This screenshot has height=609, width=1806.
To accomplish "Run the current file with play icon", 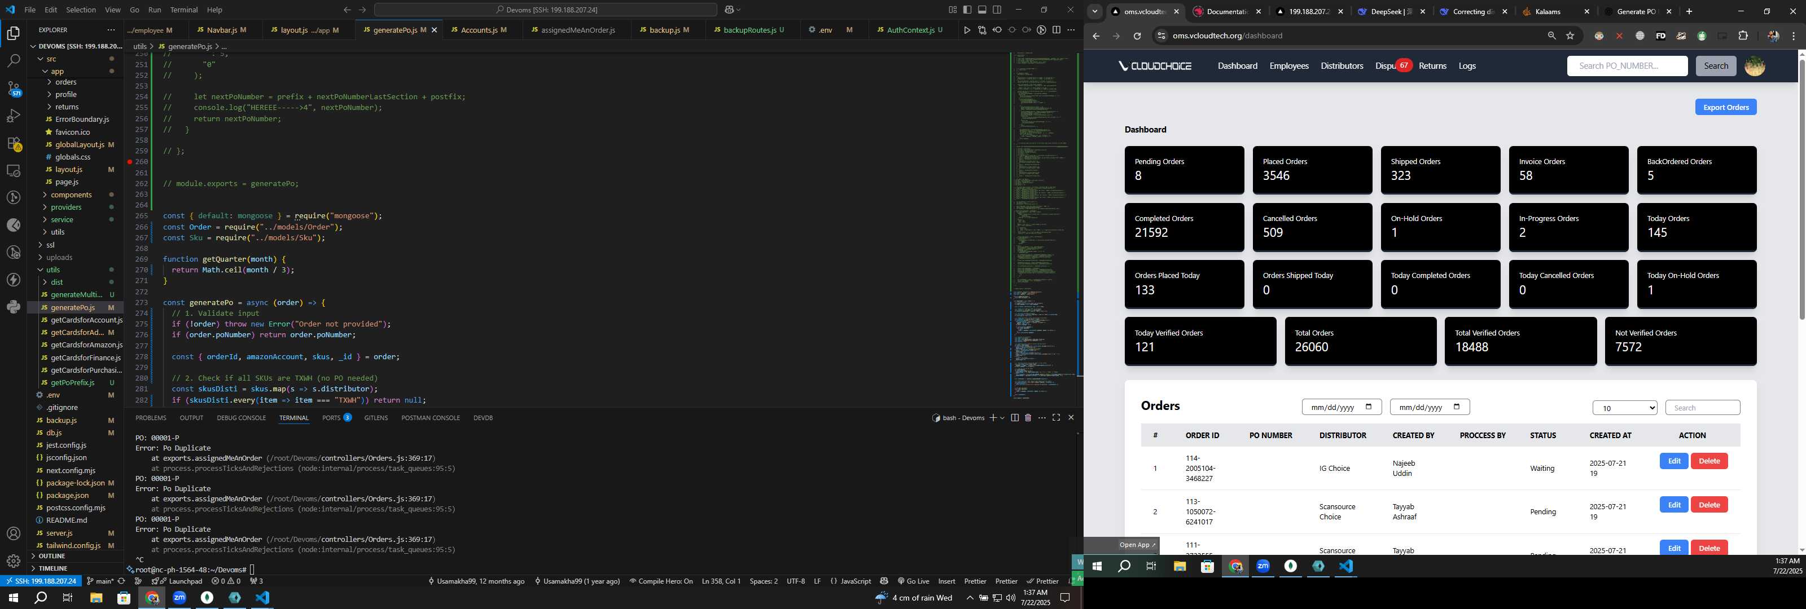I will coord(967,30).
